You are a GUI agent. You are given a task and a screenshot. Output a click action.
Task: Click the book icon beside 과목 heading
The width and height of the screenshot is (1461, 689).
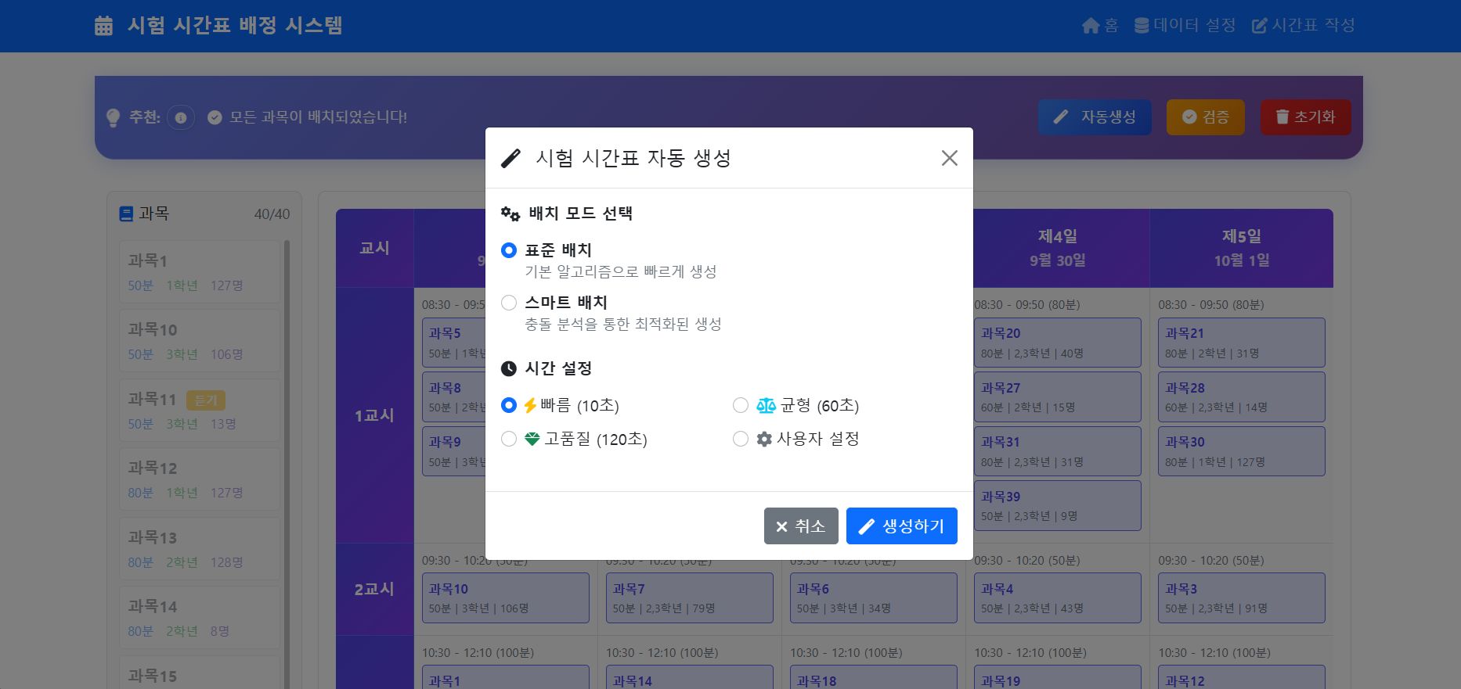(126, 214)
